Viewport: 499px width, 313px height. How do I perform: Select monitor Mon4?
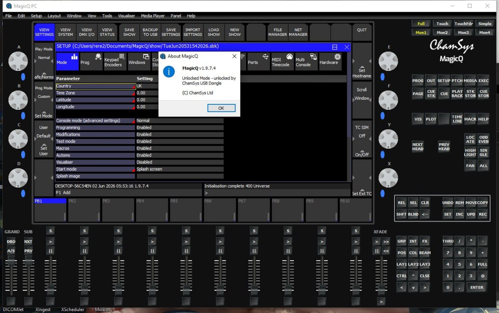[x=485, y=33]
